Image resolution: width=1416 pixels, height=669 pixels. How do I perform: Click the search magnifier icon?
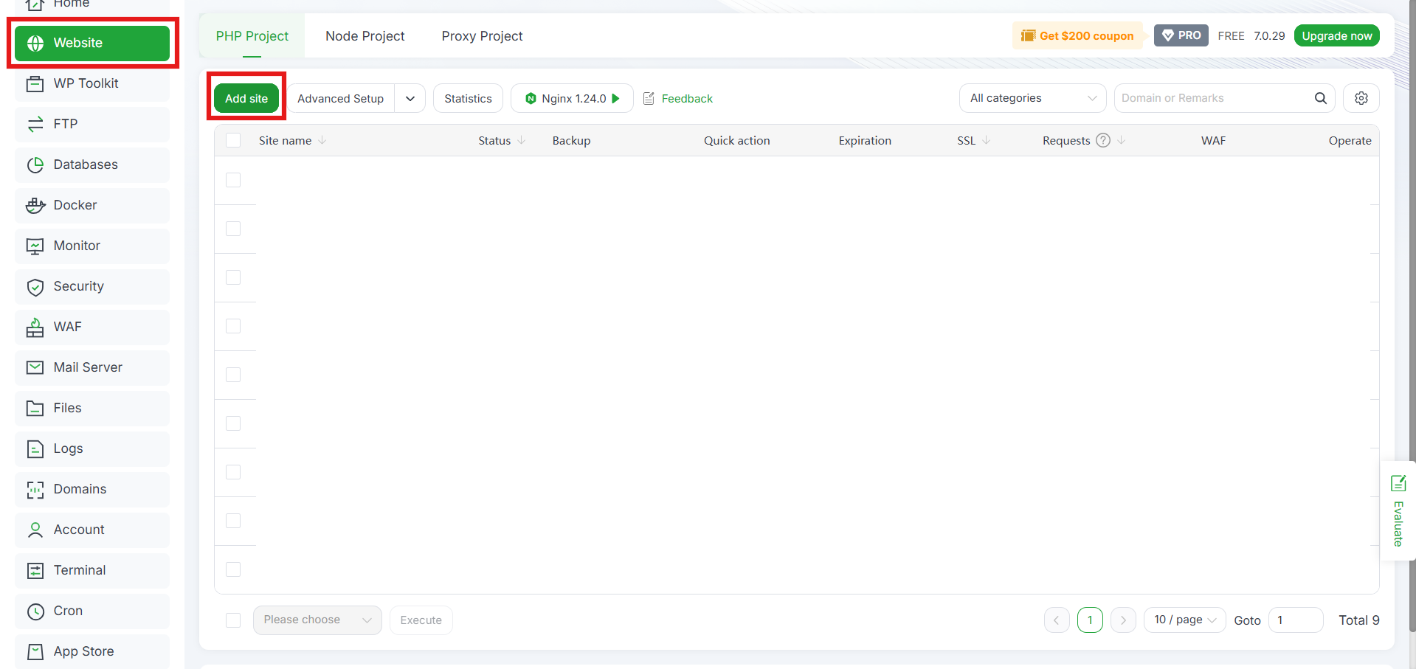coord(1320,98)
